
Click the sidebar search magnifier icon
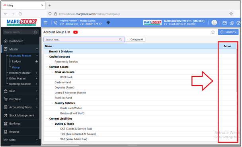[35, 32]
